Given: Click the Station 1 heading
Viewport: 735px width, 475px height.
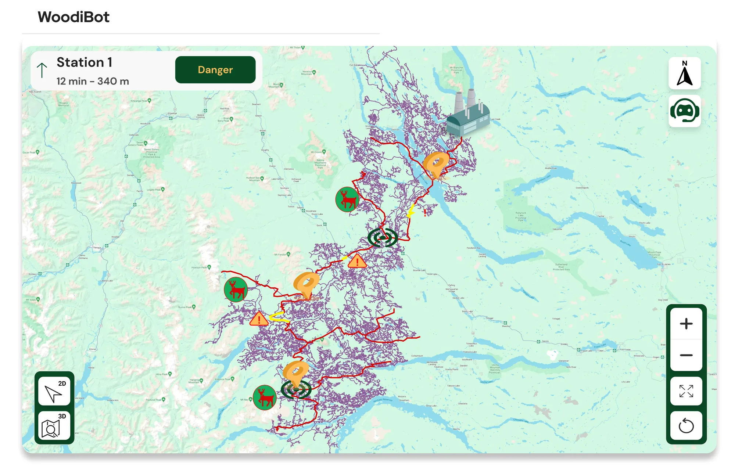Looking at the screenshot, I should 85,62.
